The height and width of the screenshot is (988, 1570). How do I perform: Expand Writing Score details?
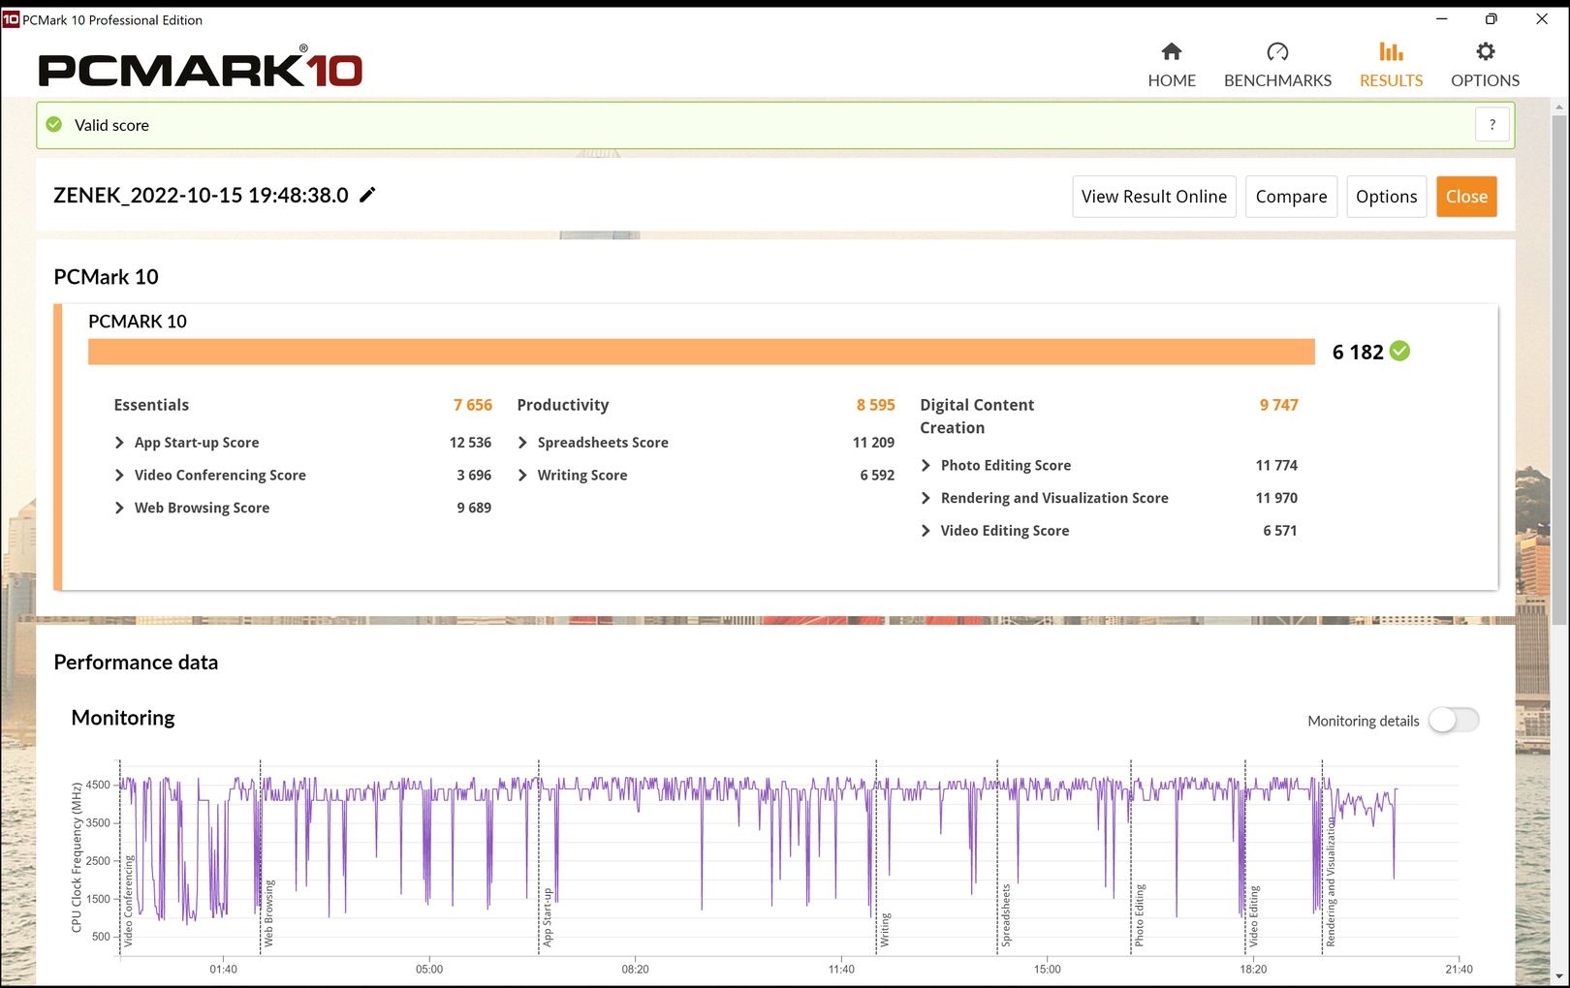pyautogui.click(x=522, y=476)
